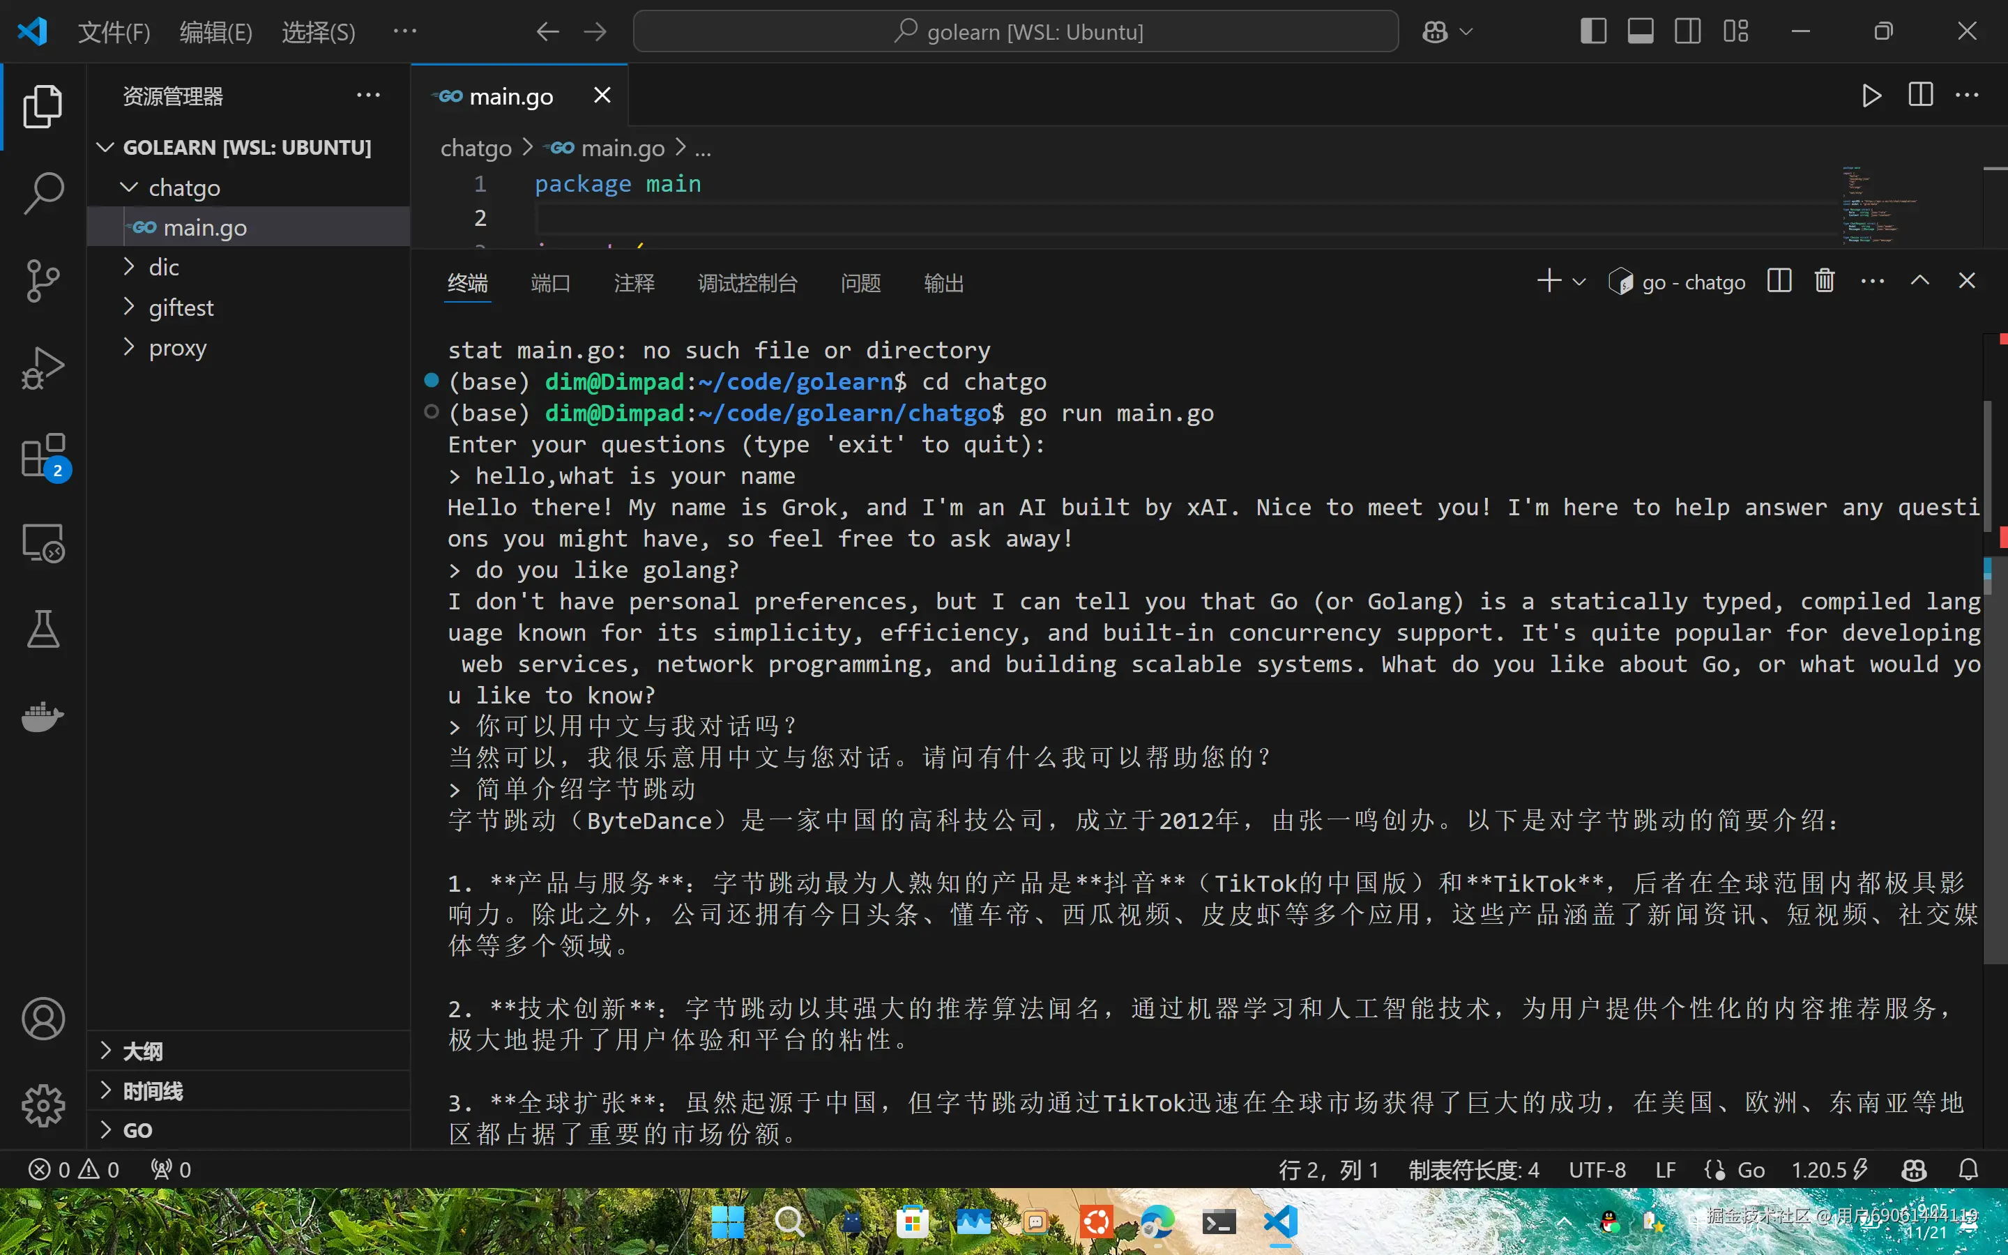
Task: Change end of line sequence LF
Action: [x=1665, y=1169]
